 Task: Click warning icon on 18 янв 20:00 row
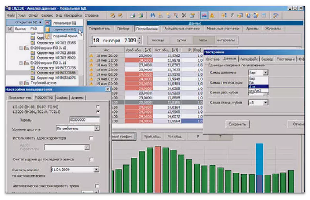(91, 55)
